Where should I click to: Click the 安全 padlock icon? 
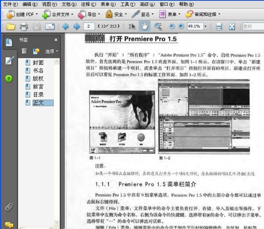109,14
